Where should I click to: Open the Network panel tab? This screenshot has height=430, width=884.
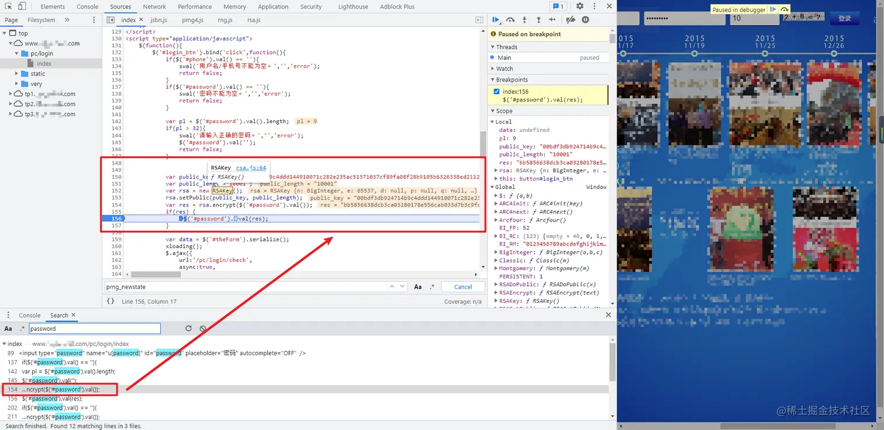[154, 6]
